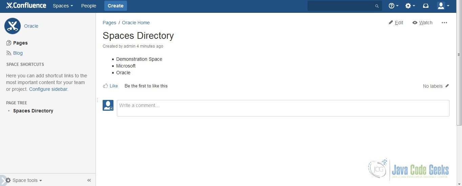Select Pages in the sidebar
The height and width of the screenshot is (186, 462).
tap(20, 43)
